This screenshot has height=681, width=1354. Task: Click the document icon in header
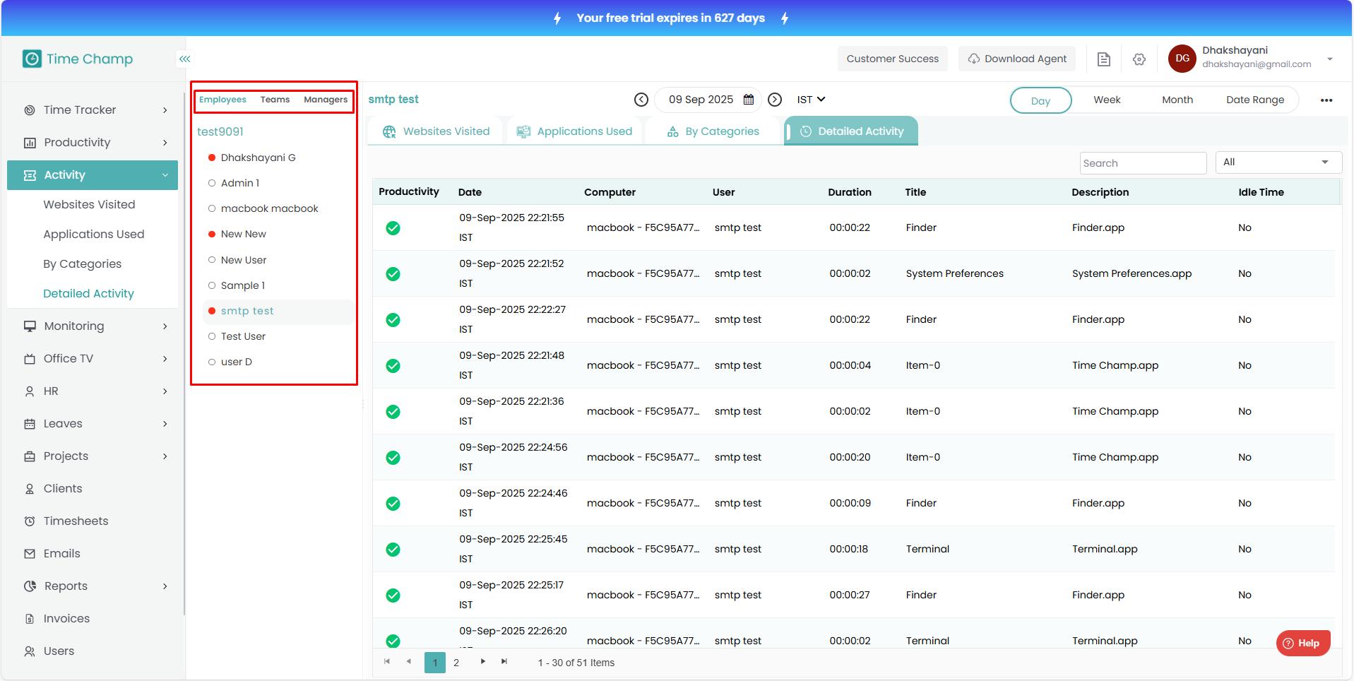pyautogui.click(x=1103, y=59)
